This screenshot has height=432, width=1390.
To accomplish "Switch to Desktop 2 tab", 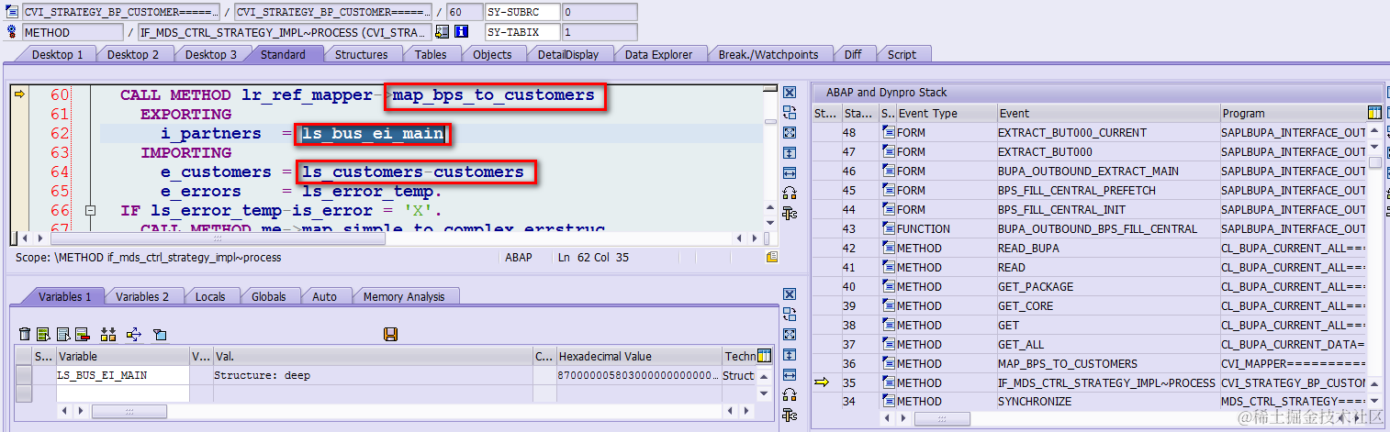I will click(133, 54).
